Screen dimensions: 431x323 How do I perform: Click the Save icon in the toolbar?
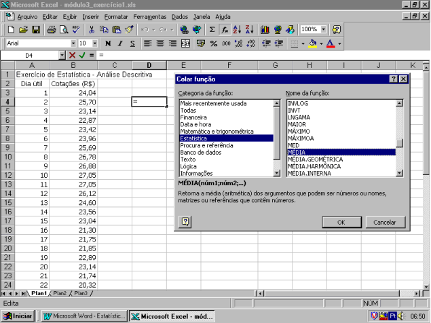click(36, 30)
